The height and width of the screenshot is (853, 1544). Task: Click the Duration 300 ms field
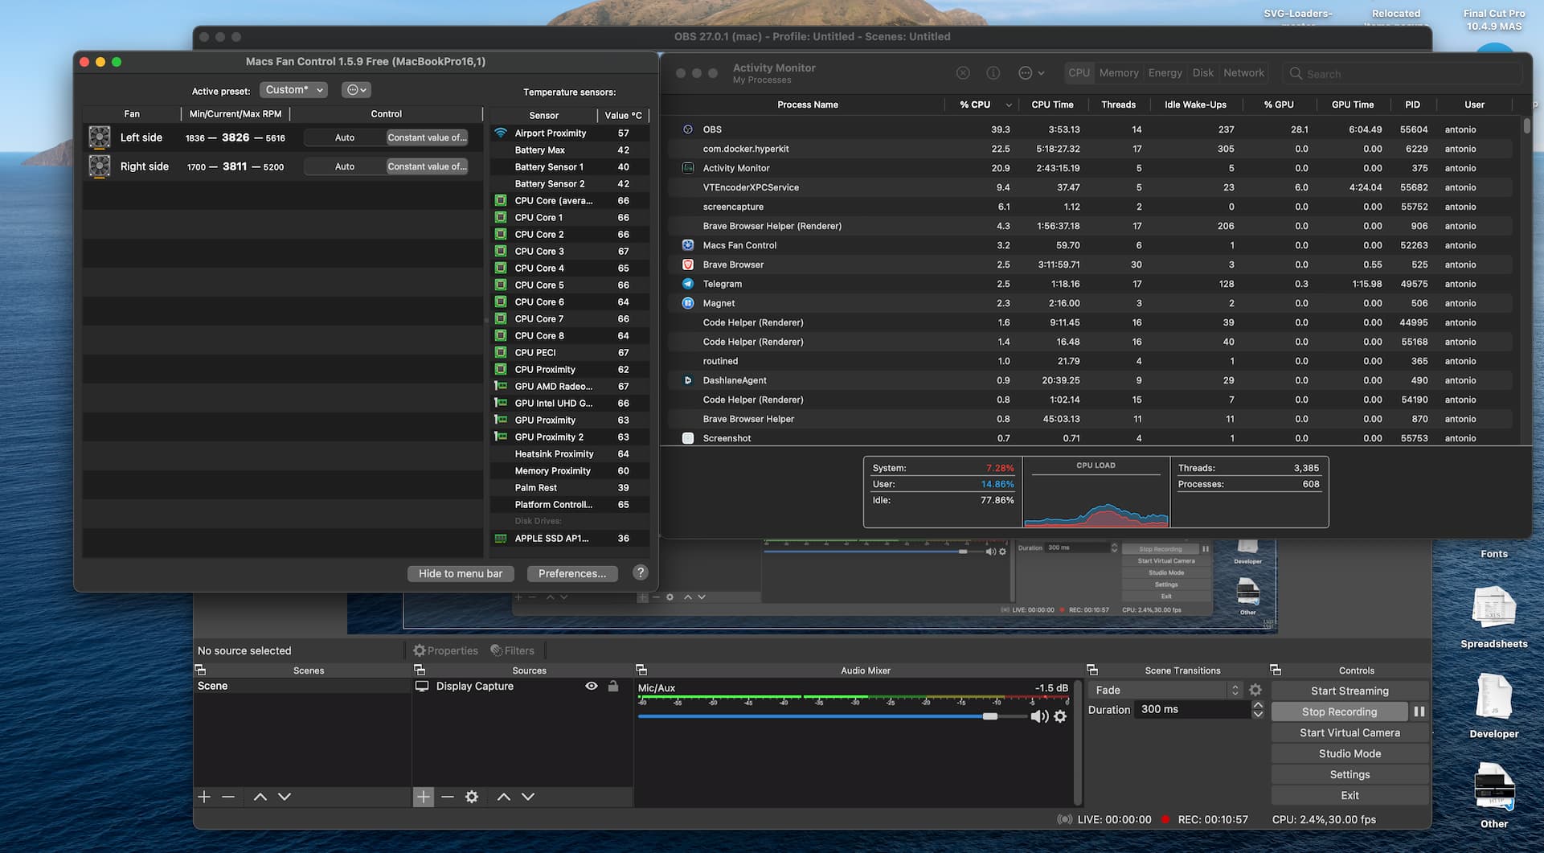click(x=1191, y=709)
